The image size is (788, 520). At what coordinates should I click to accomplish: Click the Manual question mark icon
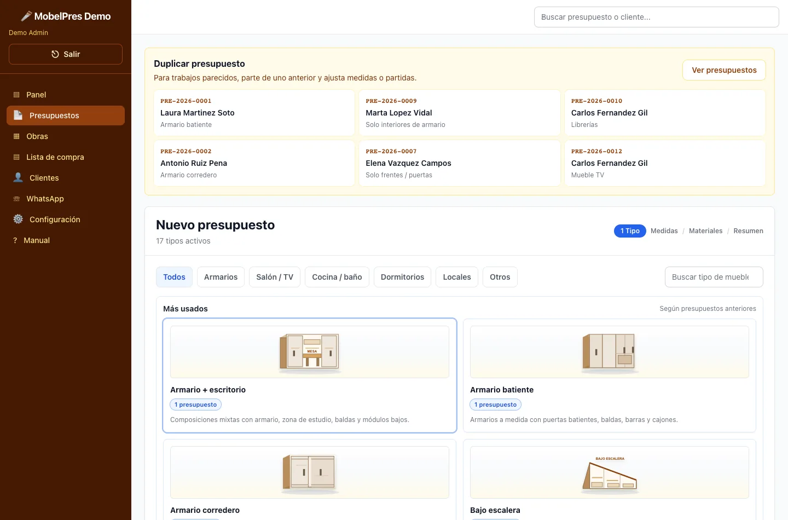(15, 240)
